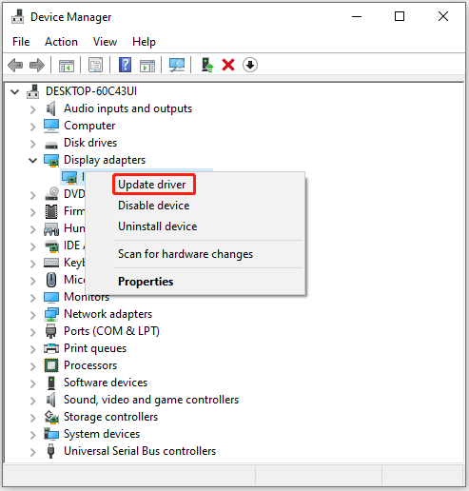Expand the Processors category
469x491 pixels.
32,366
